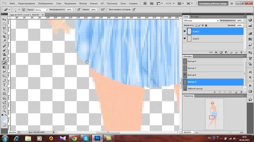Select the Рабочий контур path
Image resolution: width=254 pixels, height=142 pixels.
point(214,88)
